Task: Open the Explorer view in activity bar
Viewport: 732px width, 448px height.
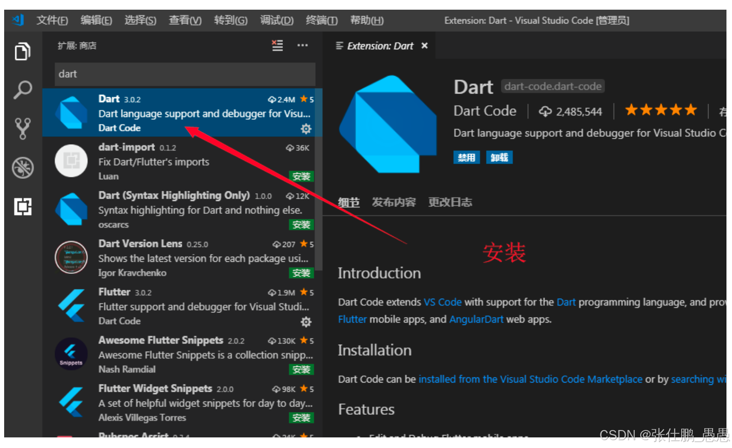Action: click(x=23, y=51)
